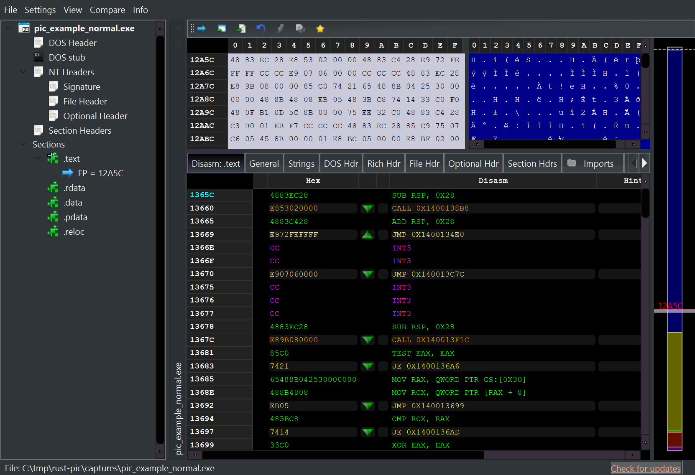Screen dimensions: 695x475
Task: Click the yellow star toolbar icon
Action: click(320, 28)
